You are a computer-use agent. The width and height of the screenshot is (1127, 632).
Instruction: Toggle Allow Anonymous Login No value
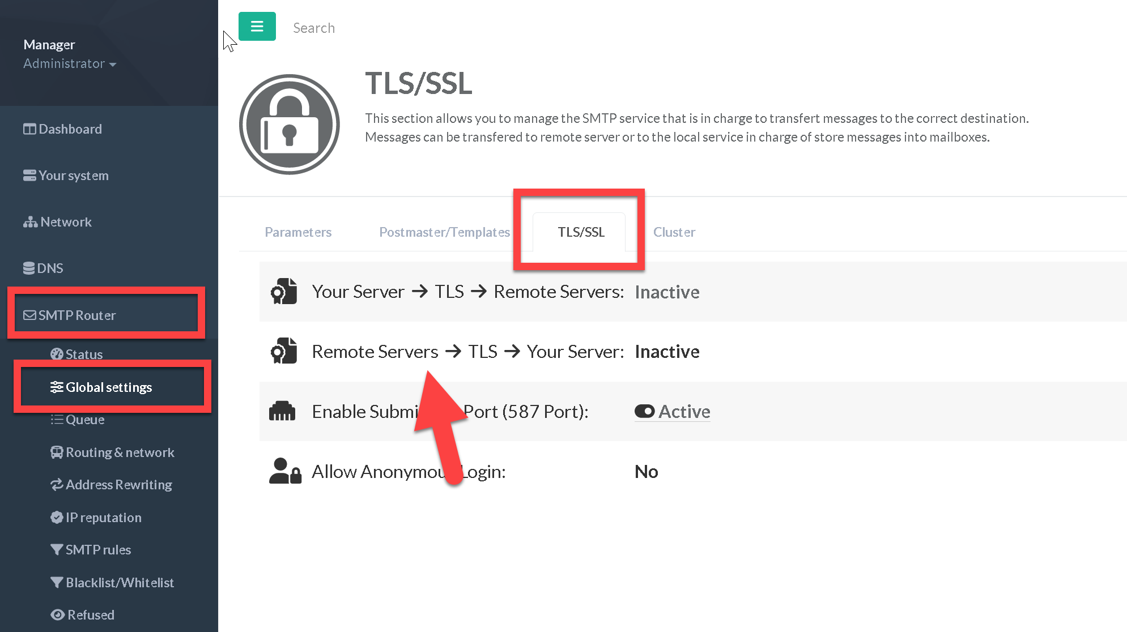pyautogui.click(x=646, y=472)
